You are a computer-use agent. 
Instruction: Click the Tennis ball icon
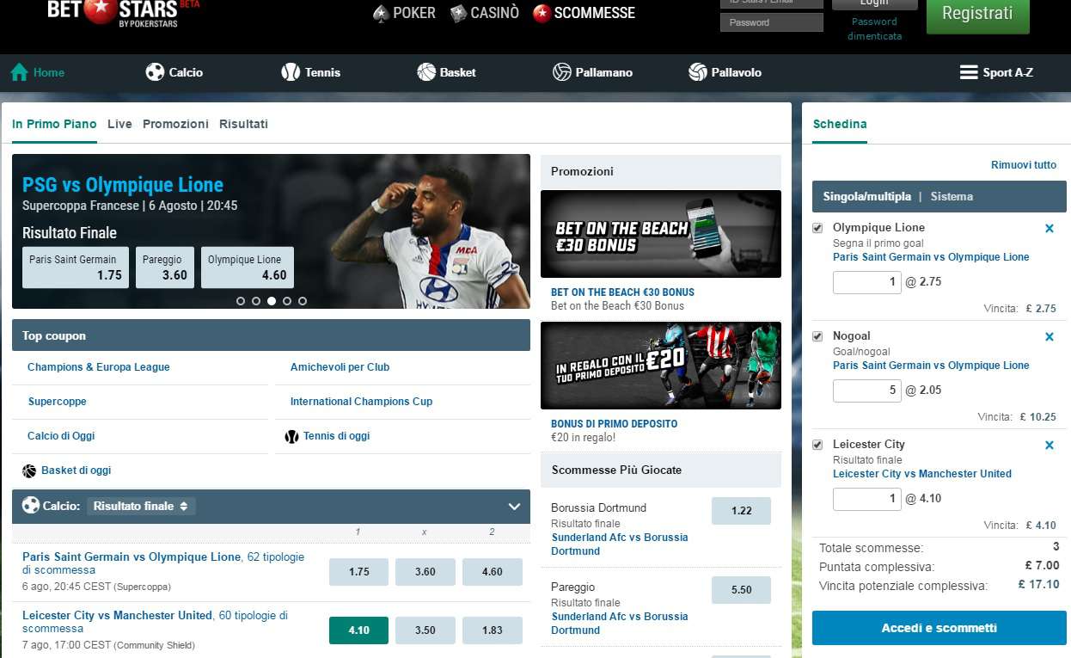(291, 72)
